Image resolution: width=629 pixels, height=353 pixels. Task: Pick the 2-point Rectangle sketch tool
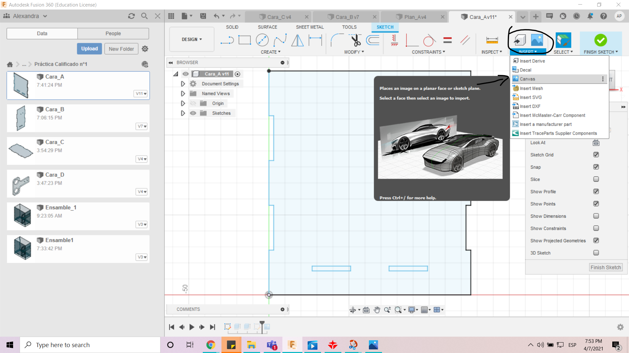point(244,40)
